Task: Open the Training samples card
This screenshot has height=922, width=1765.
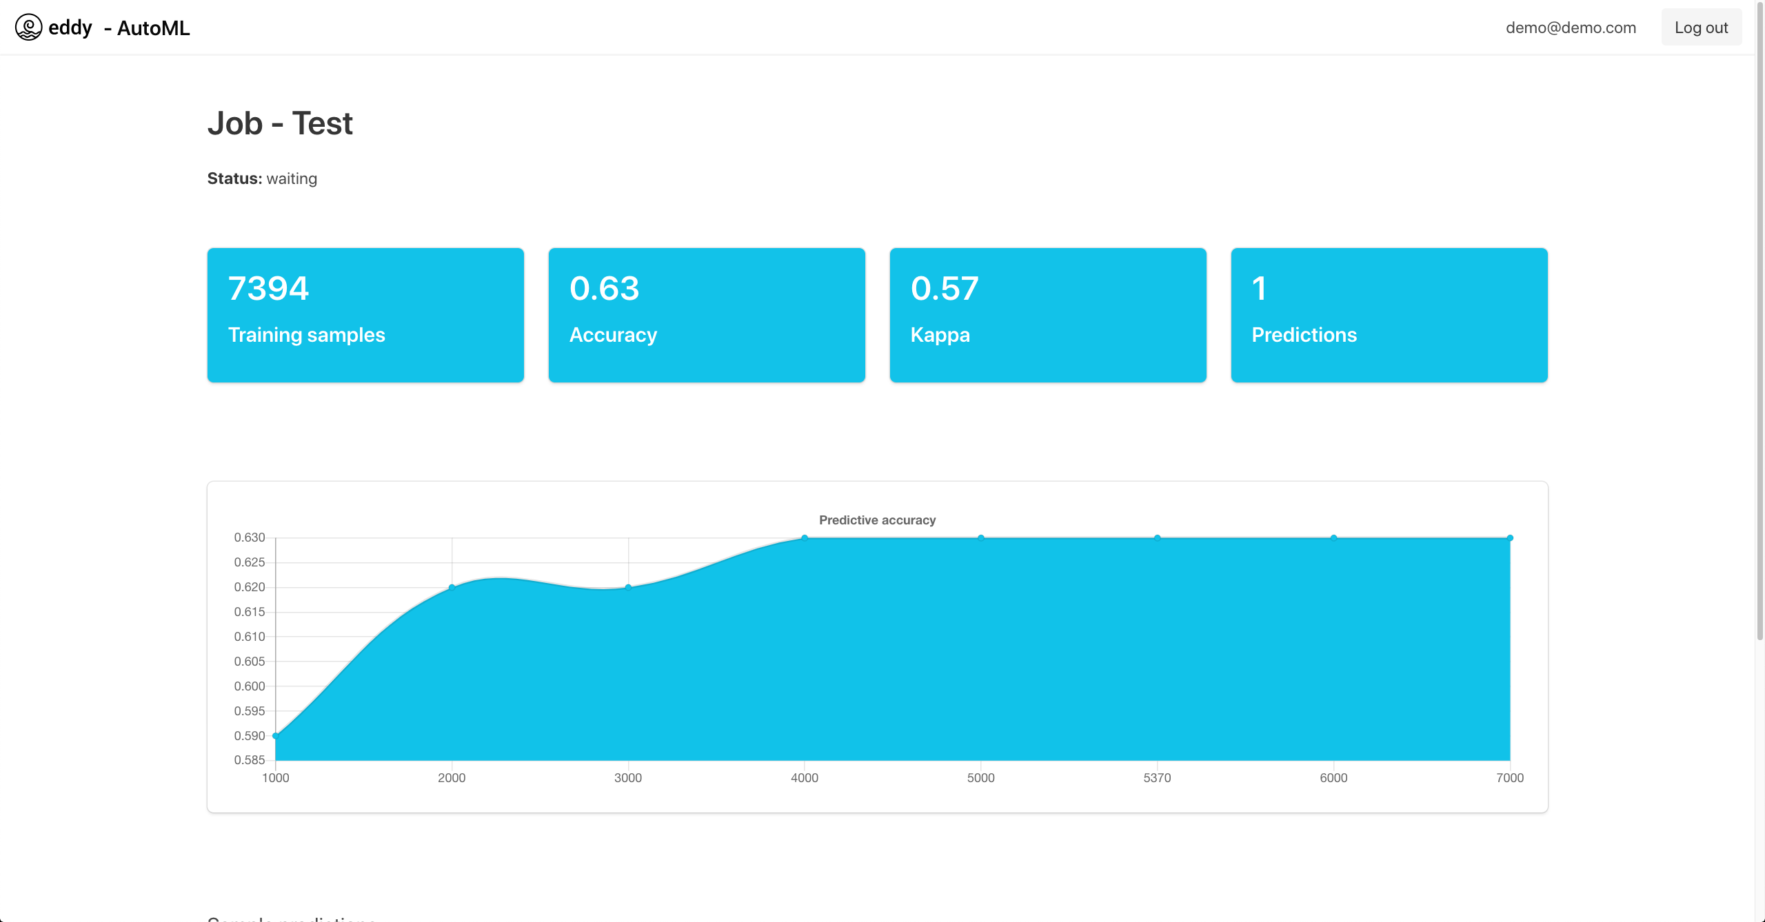Action: point(365,315)
